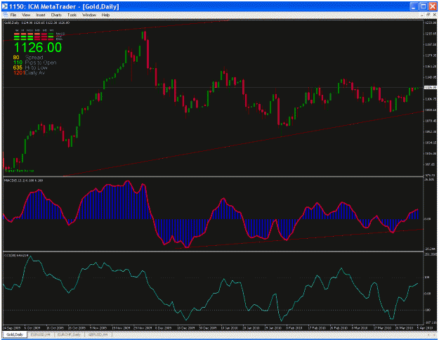The width and height of the screenshot is (439, 340).
Task: Click the 9 Nov 2009 date on the time axis
Action: (98, 327)
